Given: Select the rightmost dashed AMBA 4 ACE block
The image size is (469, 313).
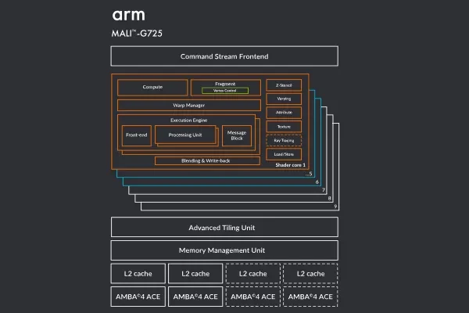Looking at the screenshot, I should tap(310, 297).
